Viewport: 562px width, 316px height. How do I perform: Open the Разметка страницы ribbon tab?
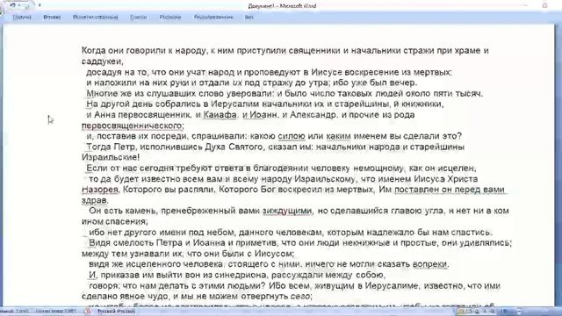[96, 17]
